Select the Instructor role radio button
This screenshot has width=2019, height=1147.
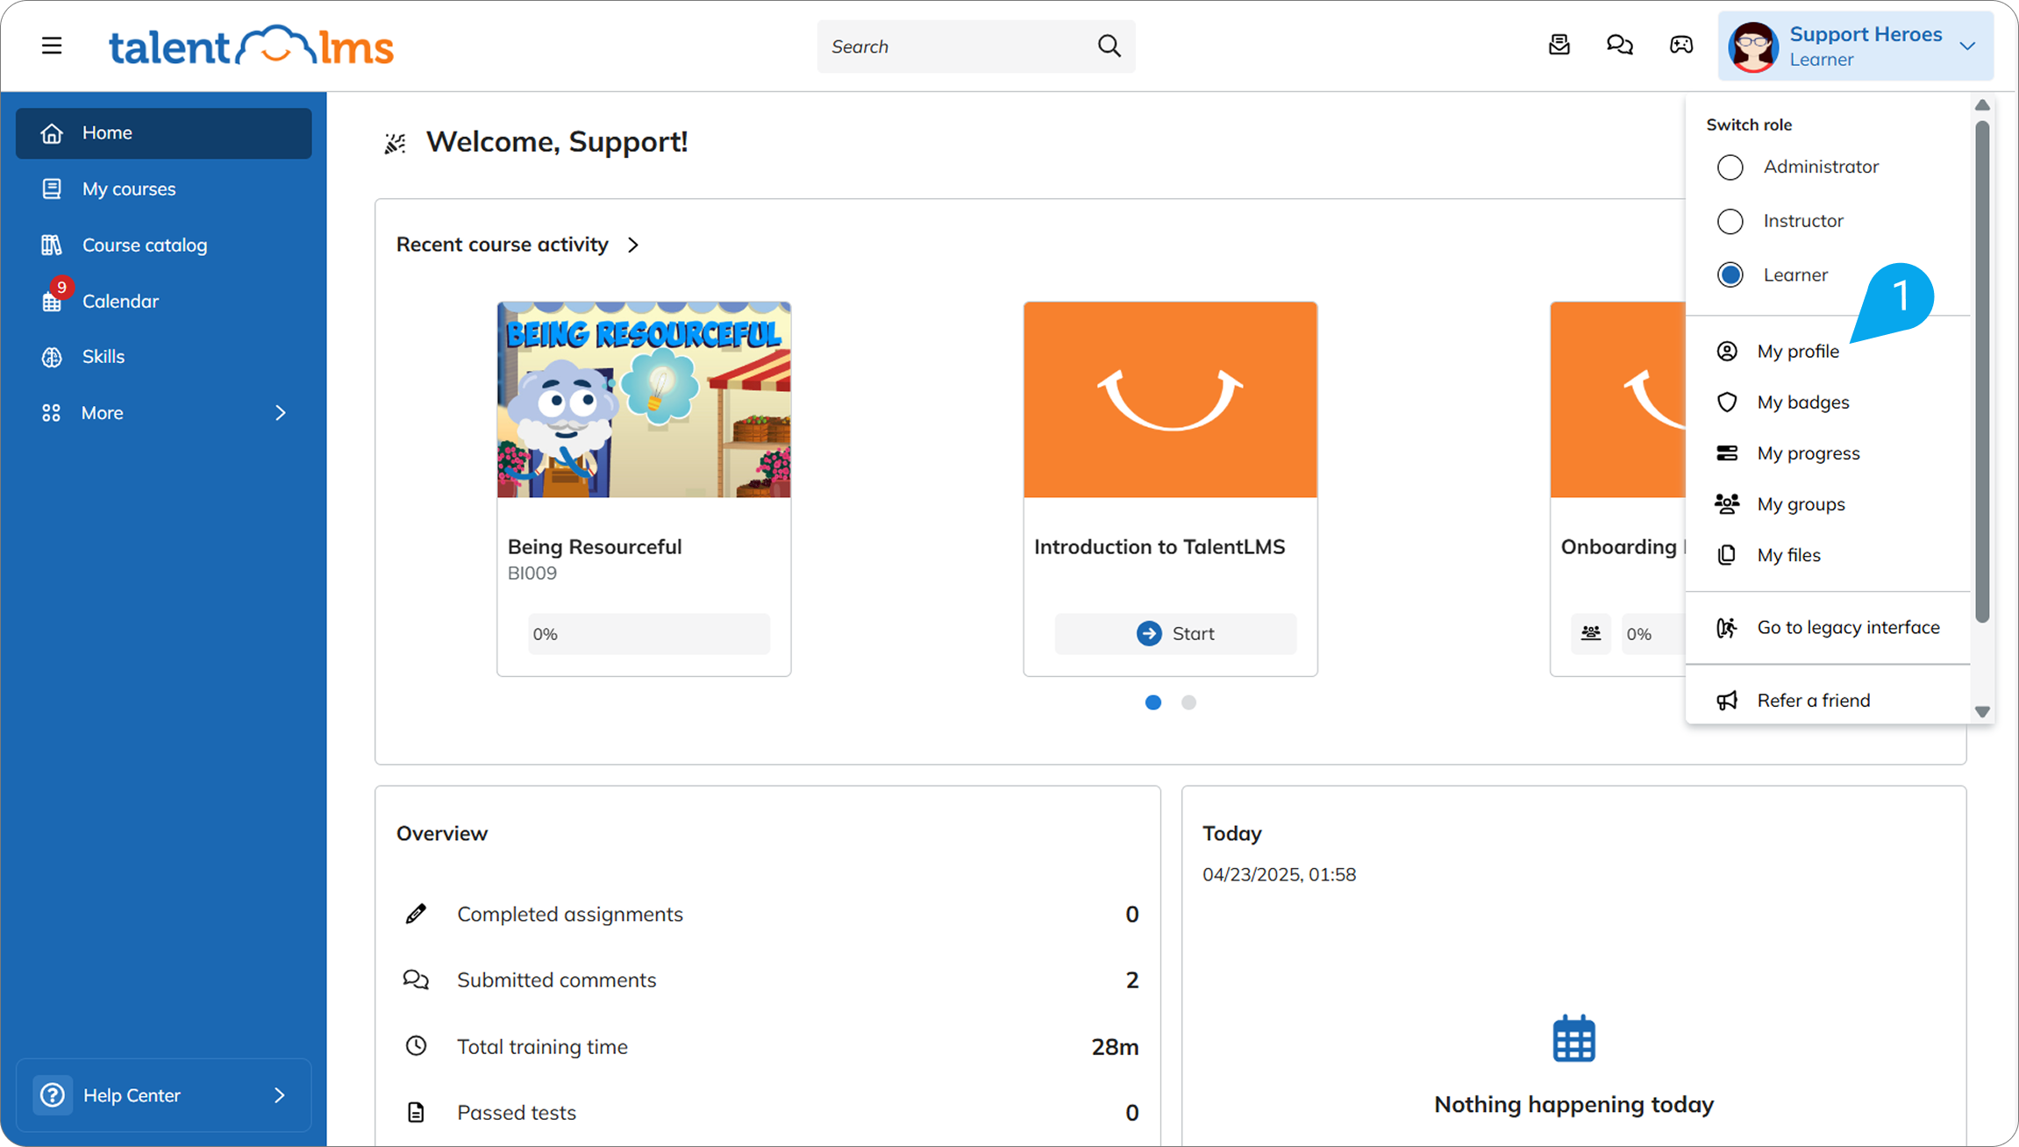1730,221
